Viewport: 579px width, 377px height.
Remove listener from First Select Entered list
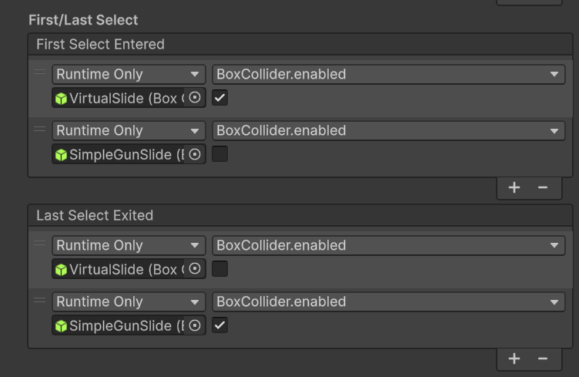[x=543, y=187]
